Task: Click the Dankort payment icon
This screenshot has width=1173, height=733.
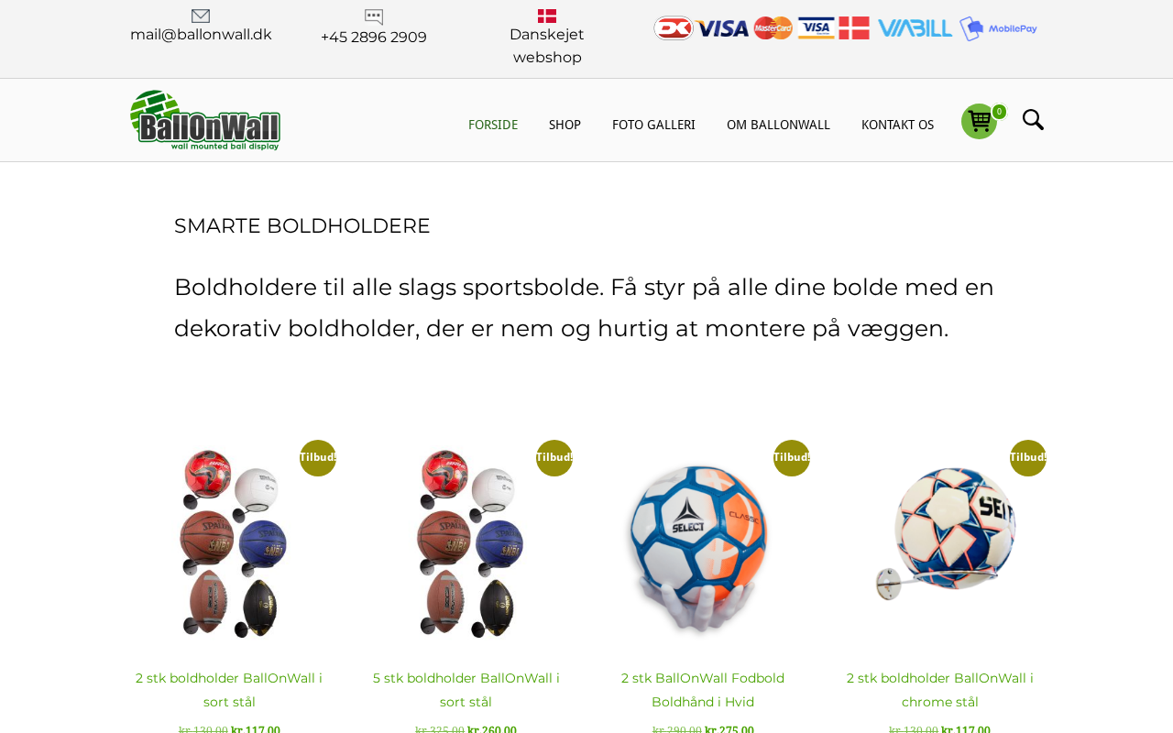Action: pos(674,28)
